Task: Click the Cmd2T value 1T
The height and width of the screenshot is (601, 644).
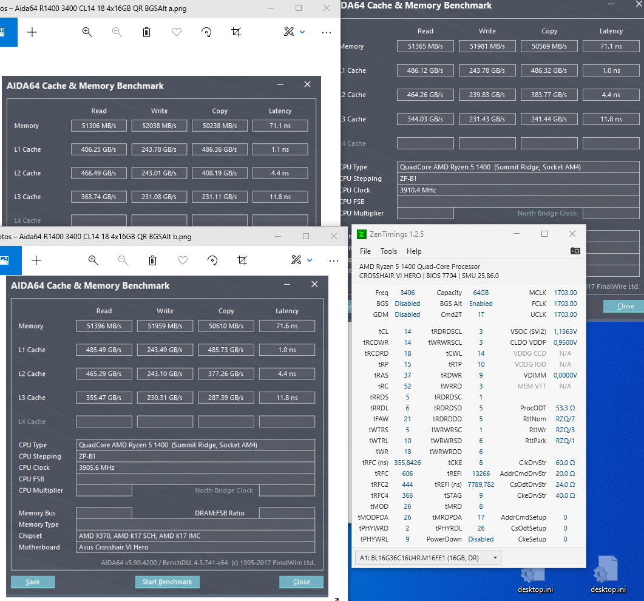Action: tap(481, 314)
